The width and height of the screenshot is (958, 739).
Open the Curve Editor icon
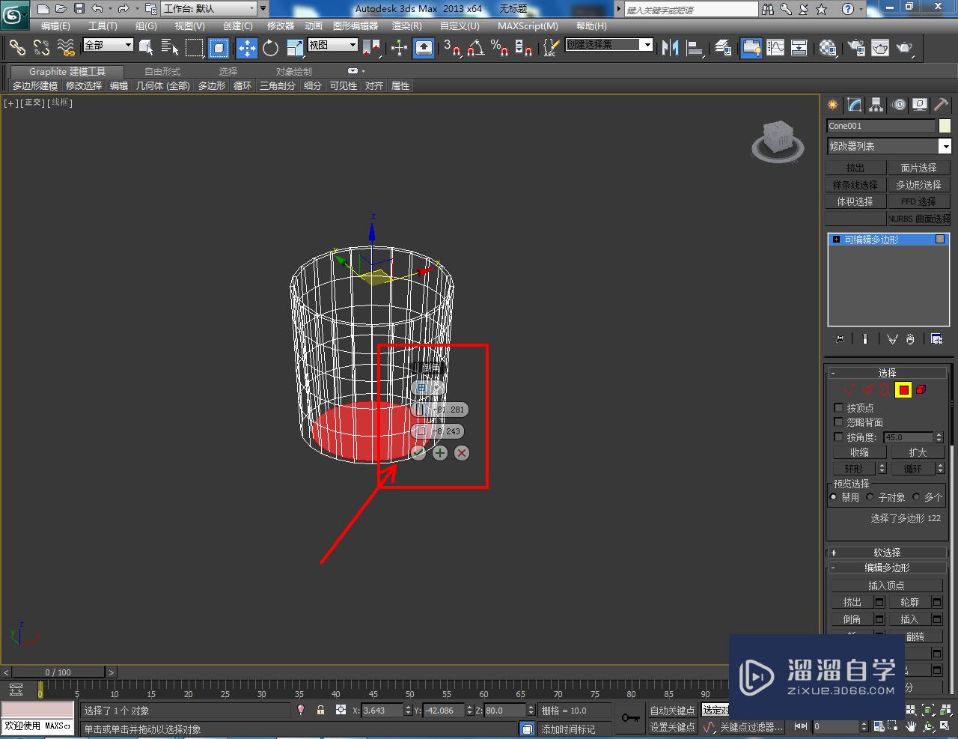point(775,48)
